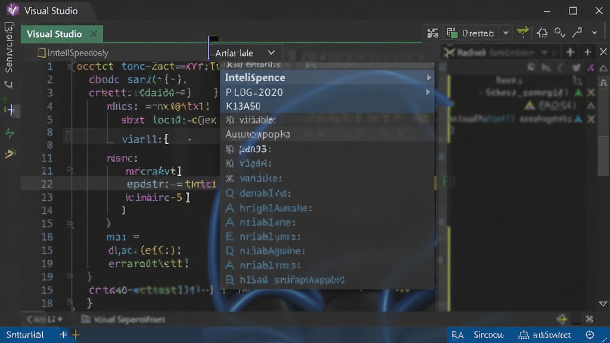
Task: Open the IntellSpeedosly file breadcrumb
Action: coord(73,53)
